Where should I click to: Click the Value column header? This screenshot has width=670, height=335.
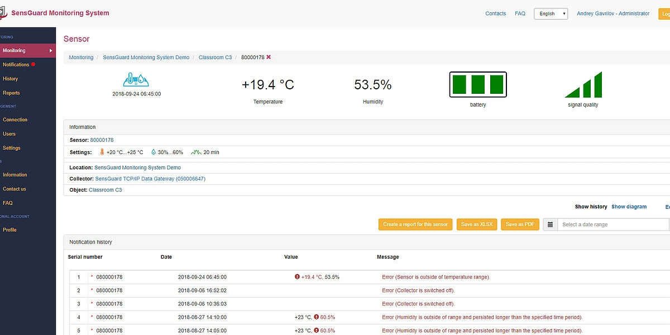[291, 257]
